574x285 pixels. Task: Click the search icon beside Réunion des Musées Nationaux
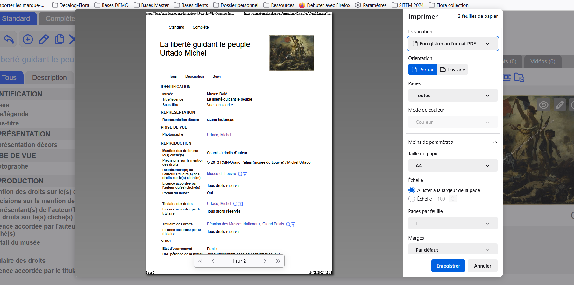coord(288,224)
